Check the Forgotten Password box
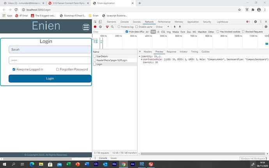Image resolution: width=269 pixels, height=168 pixels. coord(57,69)
